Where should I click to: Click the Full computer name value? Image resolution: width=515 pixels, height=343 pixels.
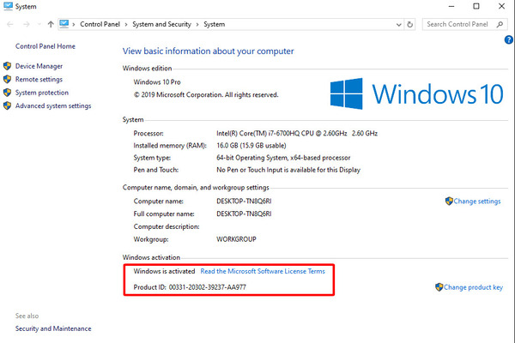click(244, 214)
